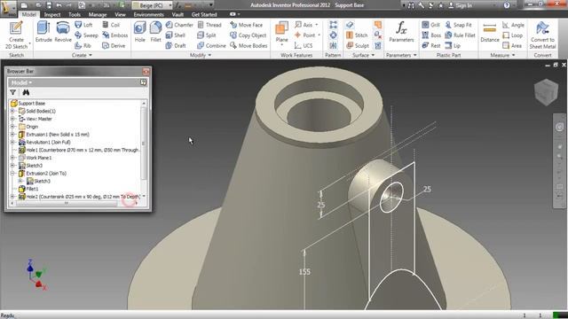Open the Inspect ribbon tab
Viewport: 568px width, 319px height.
click(52, 14)
